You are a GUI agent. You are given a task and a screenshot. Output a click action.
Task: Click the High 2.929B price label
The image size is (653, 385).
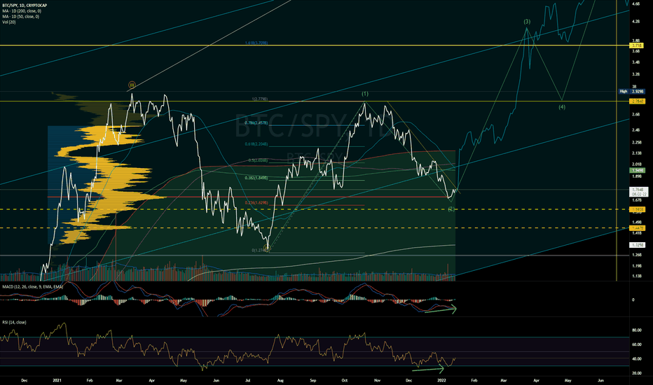pyautogui.click(x=632, y=91)
